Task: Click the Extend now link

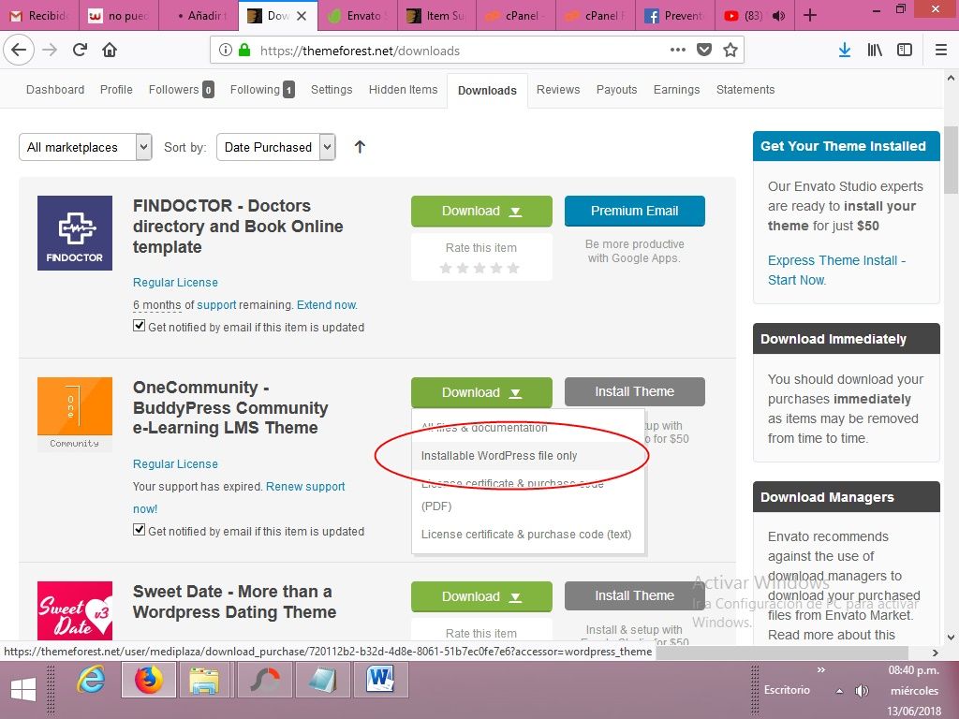Action: pos(327,304)
